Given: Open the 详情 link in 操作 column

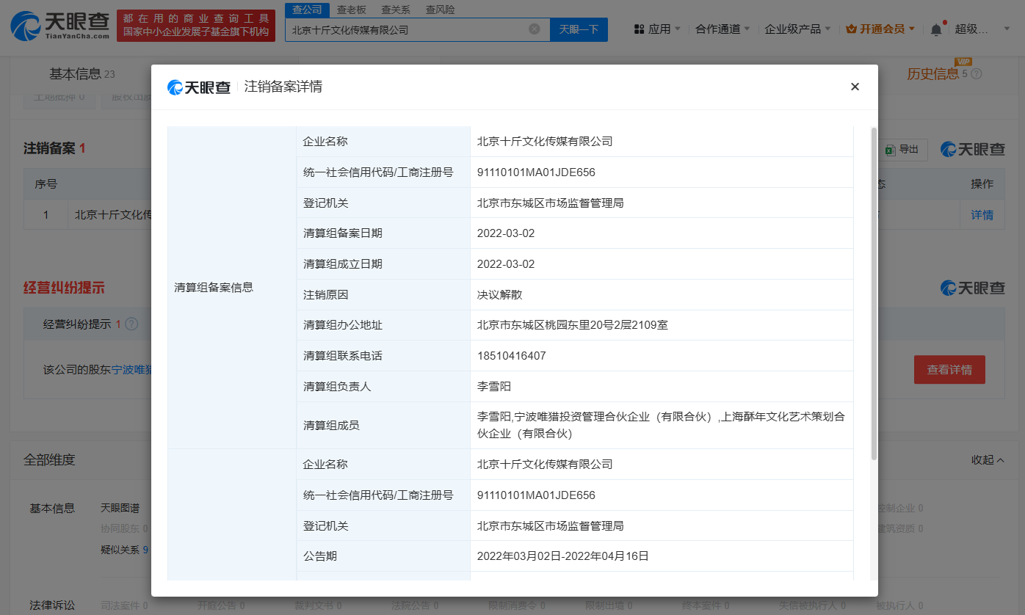Looking at the screenshot, I should (x=982, y=214).
